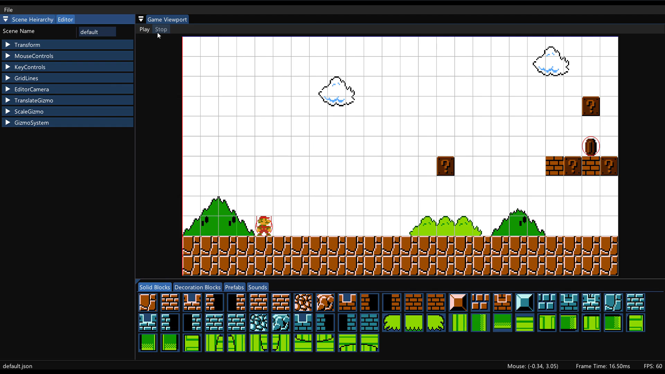Open the Prefabs tab
Screen dimensions: 665x374
234,287
